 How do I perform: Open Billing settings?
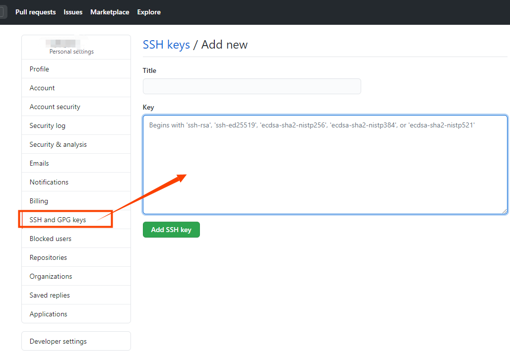(x=76, y=201)
